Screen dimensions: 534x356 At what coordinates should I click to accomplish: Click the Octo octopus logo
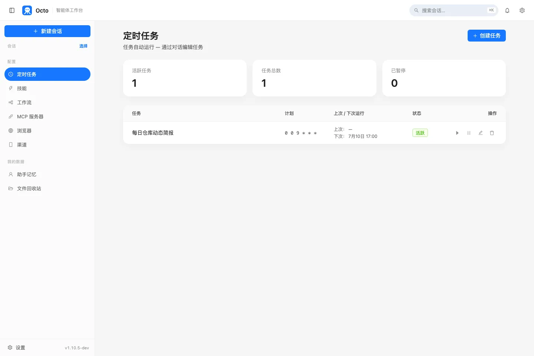click(27, 10)
